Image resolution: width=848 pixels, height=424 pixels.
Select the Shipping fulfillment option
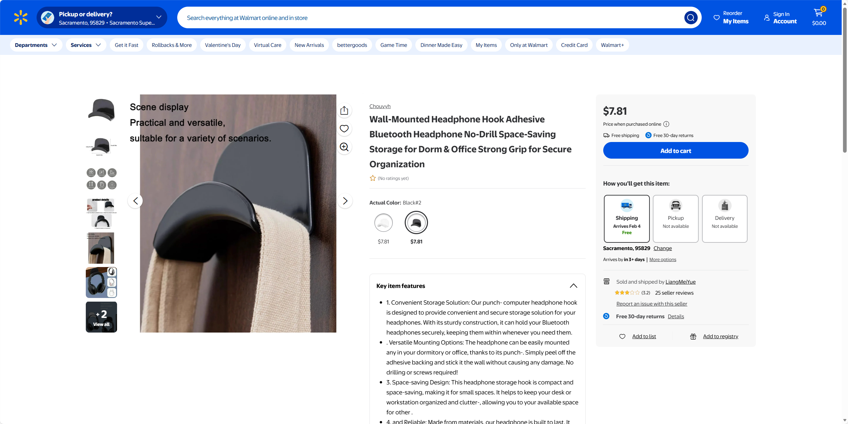(627, 219)
